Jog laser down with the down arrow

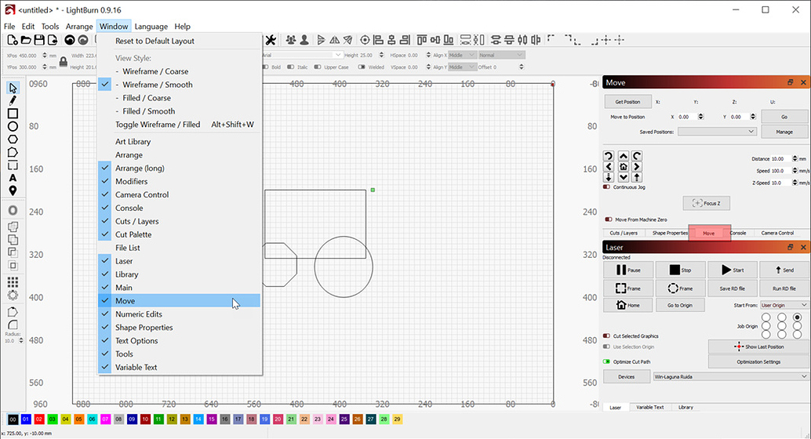[x=624, y=177]
